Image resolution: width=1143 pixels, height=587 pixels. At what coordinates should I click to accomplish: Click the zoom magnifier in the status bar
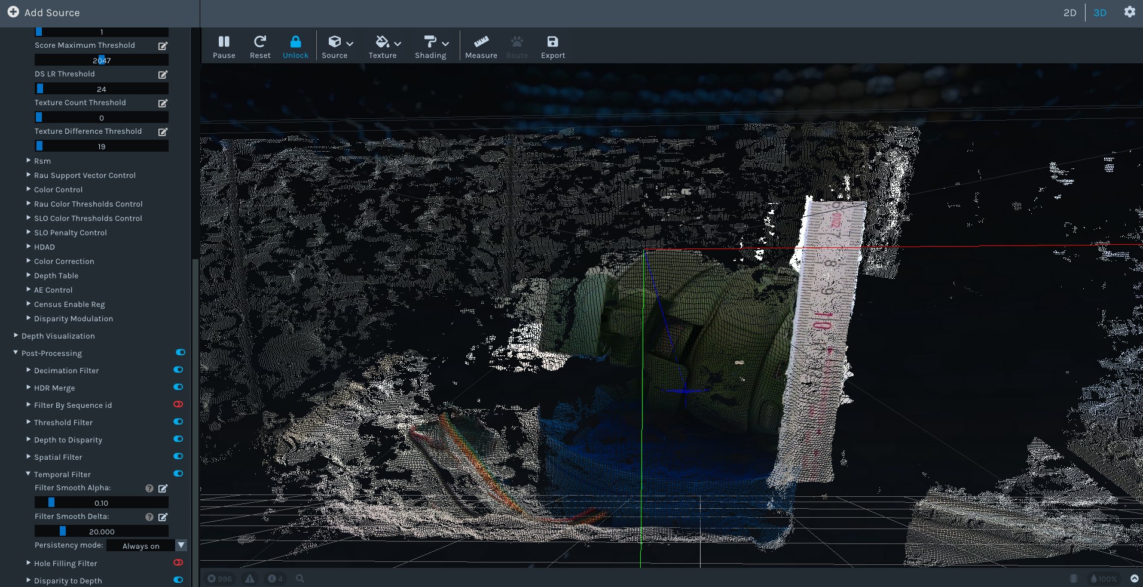[300, 578]
